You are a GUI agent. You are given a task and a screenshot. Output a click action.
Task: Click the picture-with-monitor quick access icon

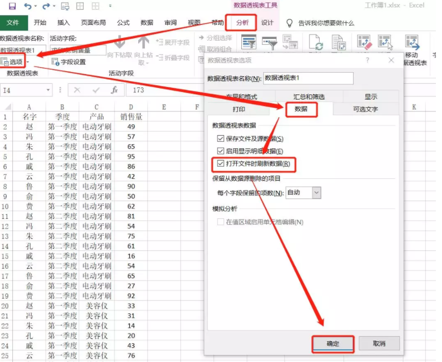65,6
